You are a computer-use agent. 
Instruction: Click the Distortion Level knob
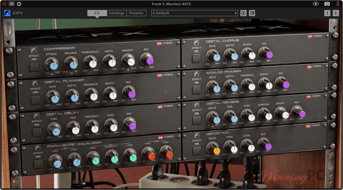tap(248, 145)
